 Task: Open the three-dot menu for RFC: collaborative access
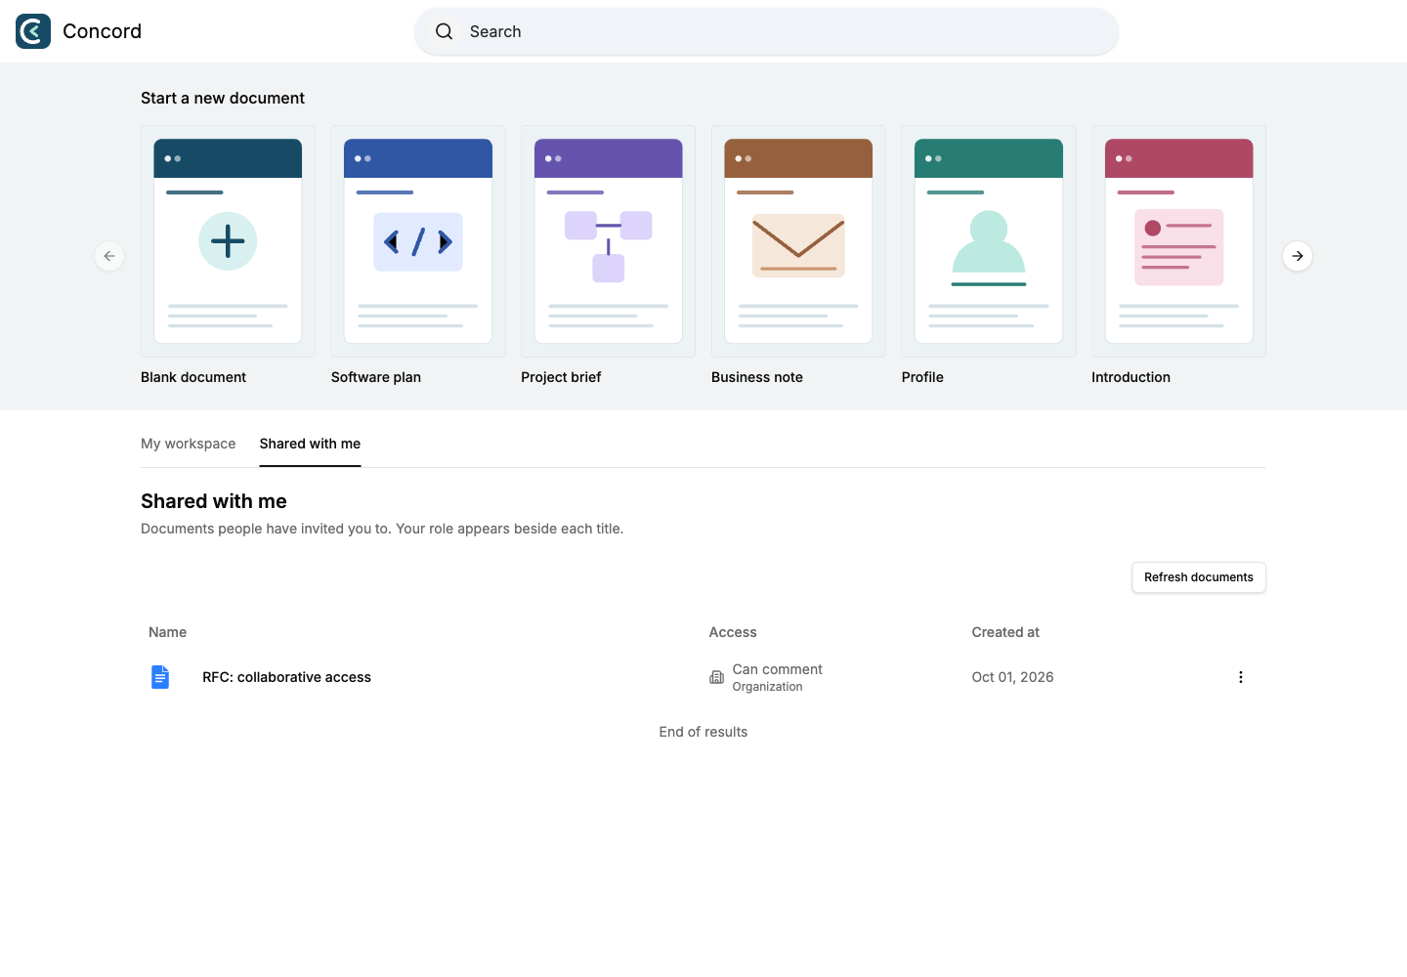pos(1241,677)
